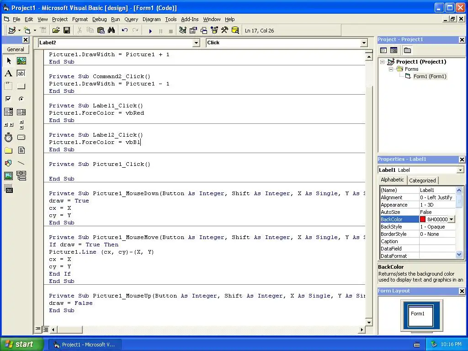The width and height of the screenshot is (468, 351).
Task: Select the ListBox control in the toolbox
Action: click(x=21, y=112)
